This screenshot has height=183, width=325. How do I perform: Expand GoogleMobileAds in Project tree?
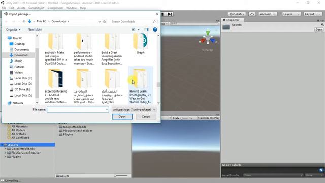5,149
